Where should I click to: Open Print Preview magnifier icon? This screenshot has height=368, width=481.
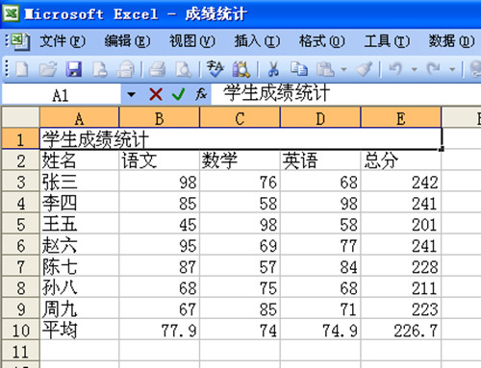[x=184, y=69]
